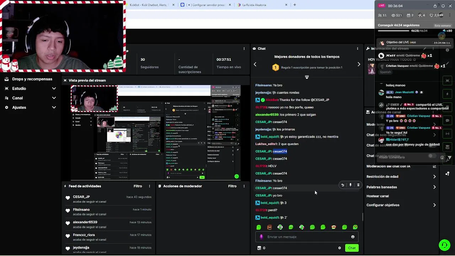Click Hostear canal
Image resolution: width=455 pixels, height=256 pixels.
378,196
